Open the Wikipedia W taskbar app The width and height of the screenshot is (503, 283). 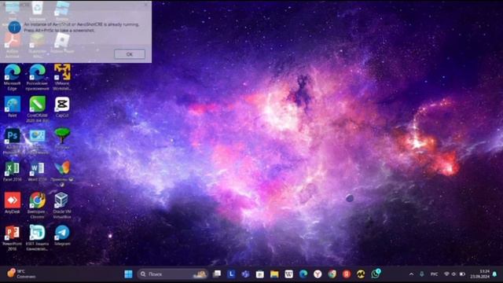click(x=288, y=274)
